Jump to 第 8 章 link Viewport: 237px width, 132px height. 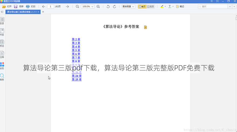click(76, 61)
